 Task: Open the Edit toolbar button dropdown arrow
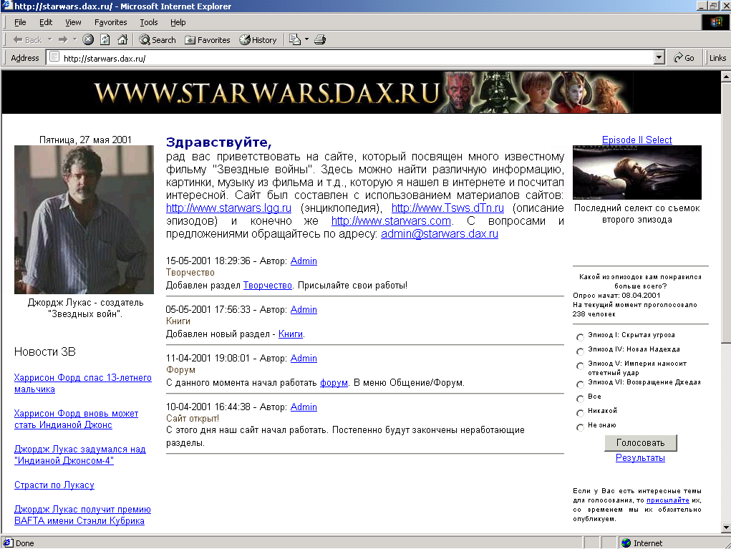click(306, 40)
